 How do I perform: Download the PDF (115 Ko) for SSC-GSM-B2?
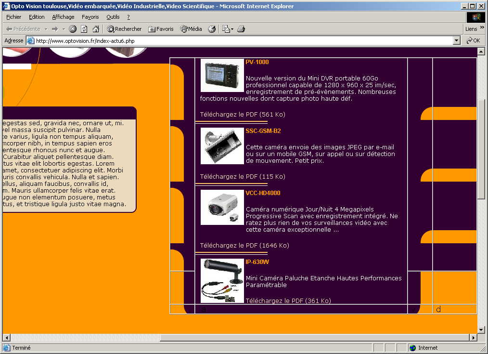pos(243,177)
